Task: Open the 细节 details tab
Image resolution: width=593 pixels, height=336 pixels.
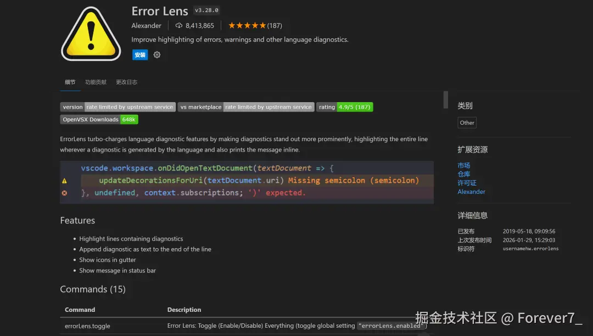Action: pos(70,82)
